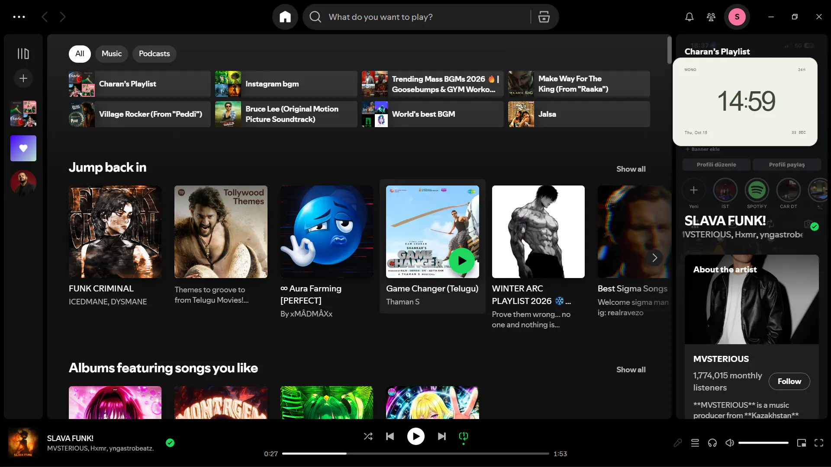The width and height of the screenshot is (831, 467).
Task: Adjust the volume slider
Action: [x=763, y=443]
